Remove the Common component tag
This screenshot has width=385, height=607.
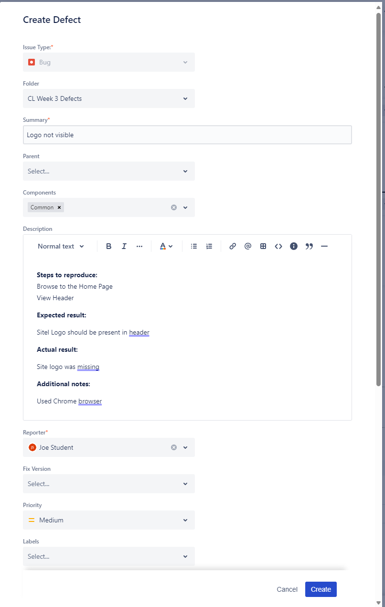[x=59, y=207]
